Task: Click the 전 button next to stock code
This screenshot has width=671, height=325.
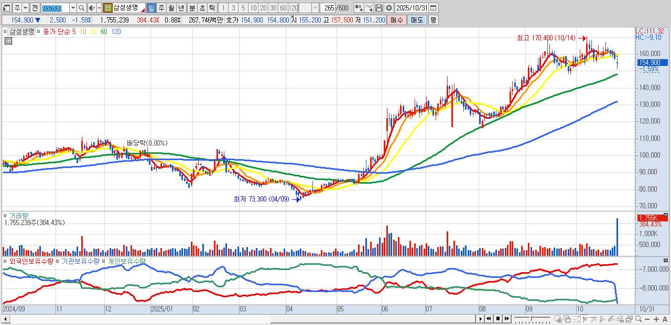Action: pyautogui.click(x=35, y=8)
